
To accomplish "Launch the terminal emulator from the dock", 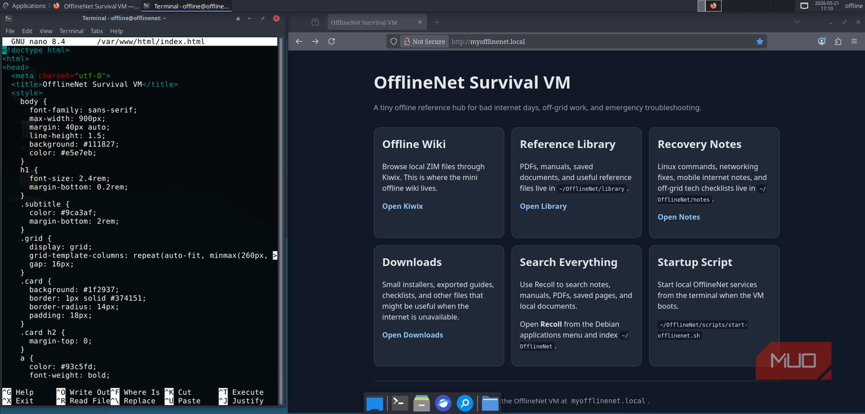I will [399, 403].
